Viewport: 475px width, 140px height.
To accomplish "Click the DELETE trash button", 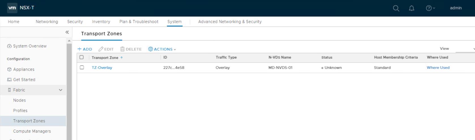I will (x=131, y=49).
